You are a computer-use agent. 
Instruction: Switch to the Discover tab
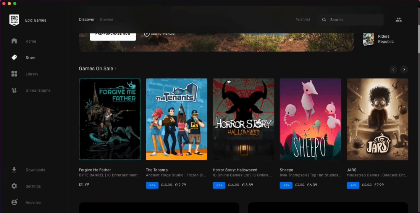87,19
